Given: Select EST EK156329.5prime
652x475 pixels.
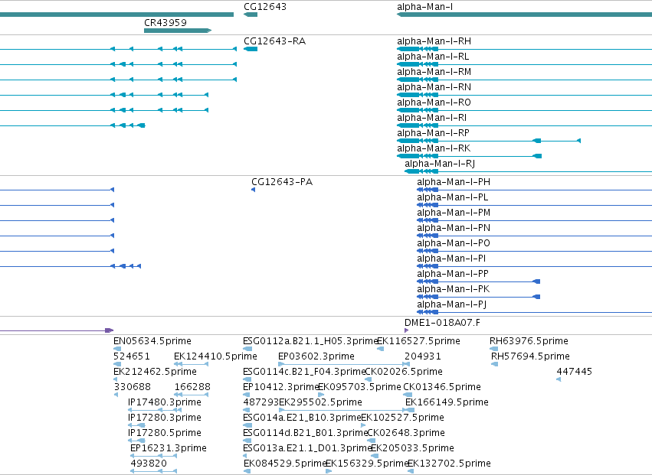Looking at the screenshot, I should click(x=367, y=464).
